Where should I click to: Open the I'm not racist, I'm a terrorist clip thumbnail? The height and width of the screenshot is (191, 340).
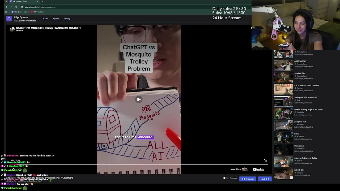point(283,89)
